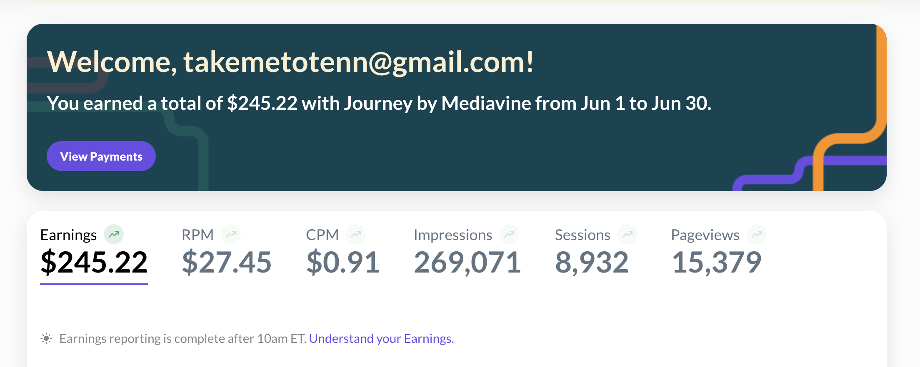Click the CPM trend arrow icon
The height and width of the screenshot is (367, 920).
[356, 235]
